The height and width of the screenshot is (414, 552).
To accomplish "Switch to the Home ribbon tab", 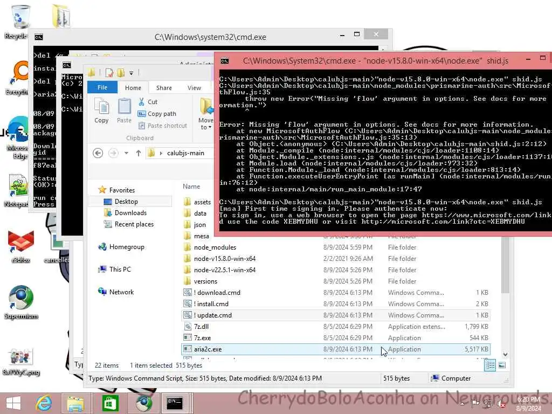I will pyautogui.click(x=133, y=88).
